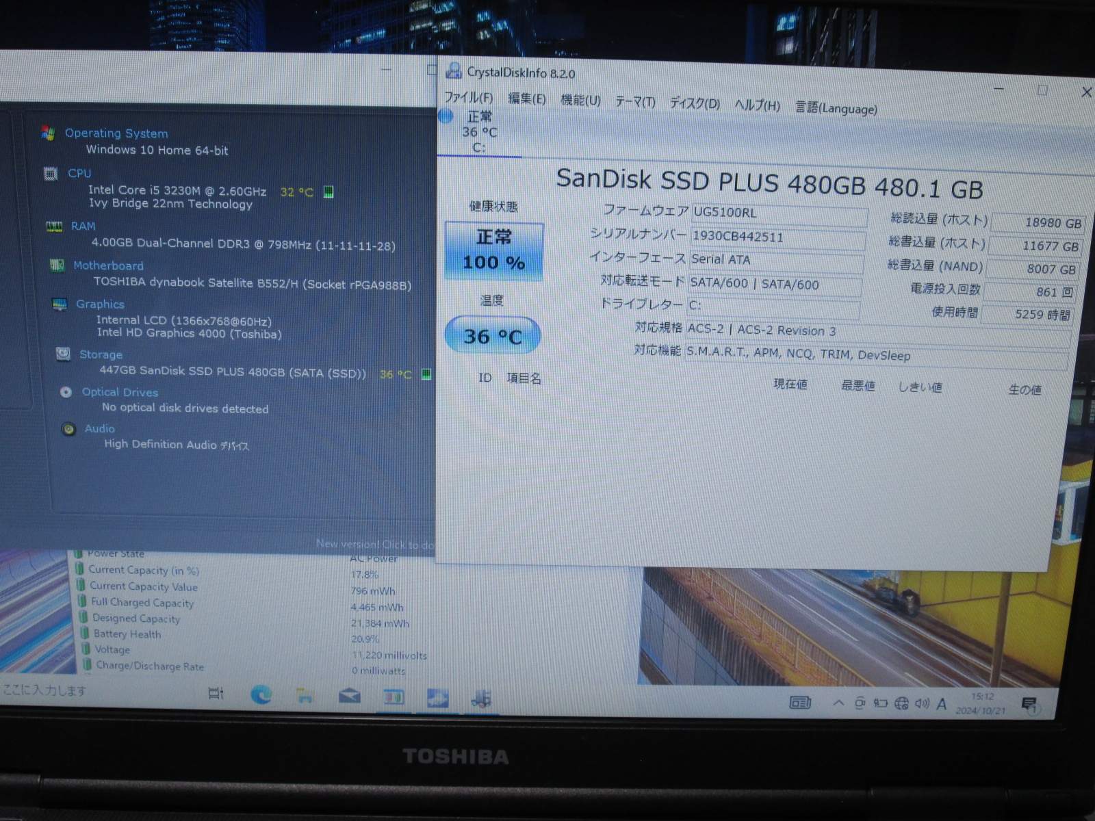Click the battery icon beside Full Charged Capacity
Image resolution: width=1095 pixels, height=821 pixels.
[82, 601]
